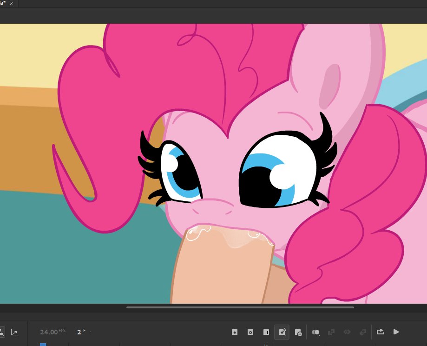Click the current frame number 2 field
Image resolution: width=427 pixels, height=346 pixels.
coord(79,332)
